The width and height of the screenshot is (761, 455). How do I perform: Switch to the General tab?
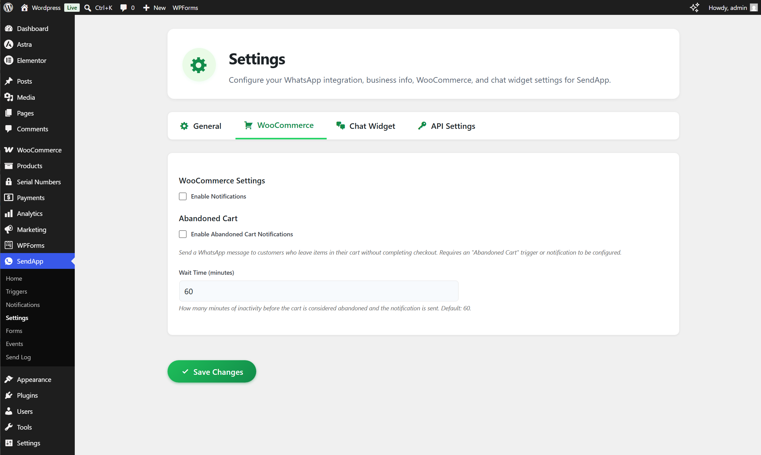click(201, 126)
